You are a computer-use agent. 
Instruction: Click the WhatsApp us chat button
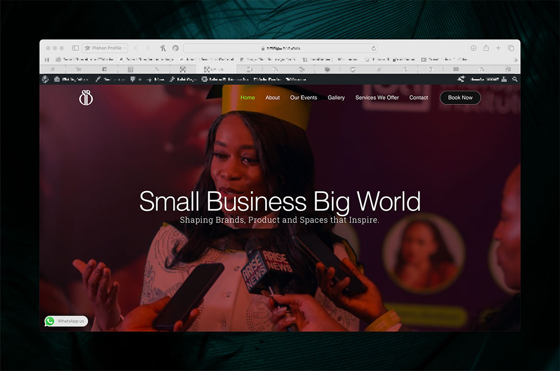click(x=66, y=321)
